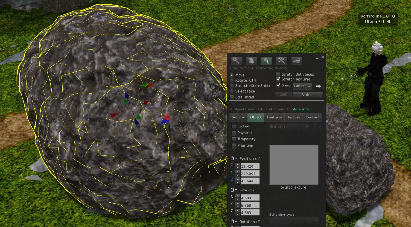Viewport: 411px width, 227px height.
Task: Open the Rotation clipboard copy/paste menu
Action: pyautogui.click(x=234, y=222)
